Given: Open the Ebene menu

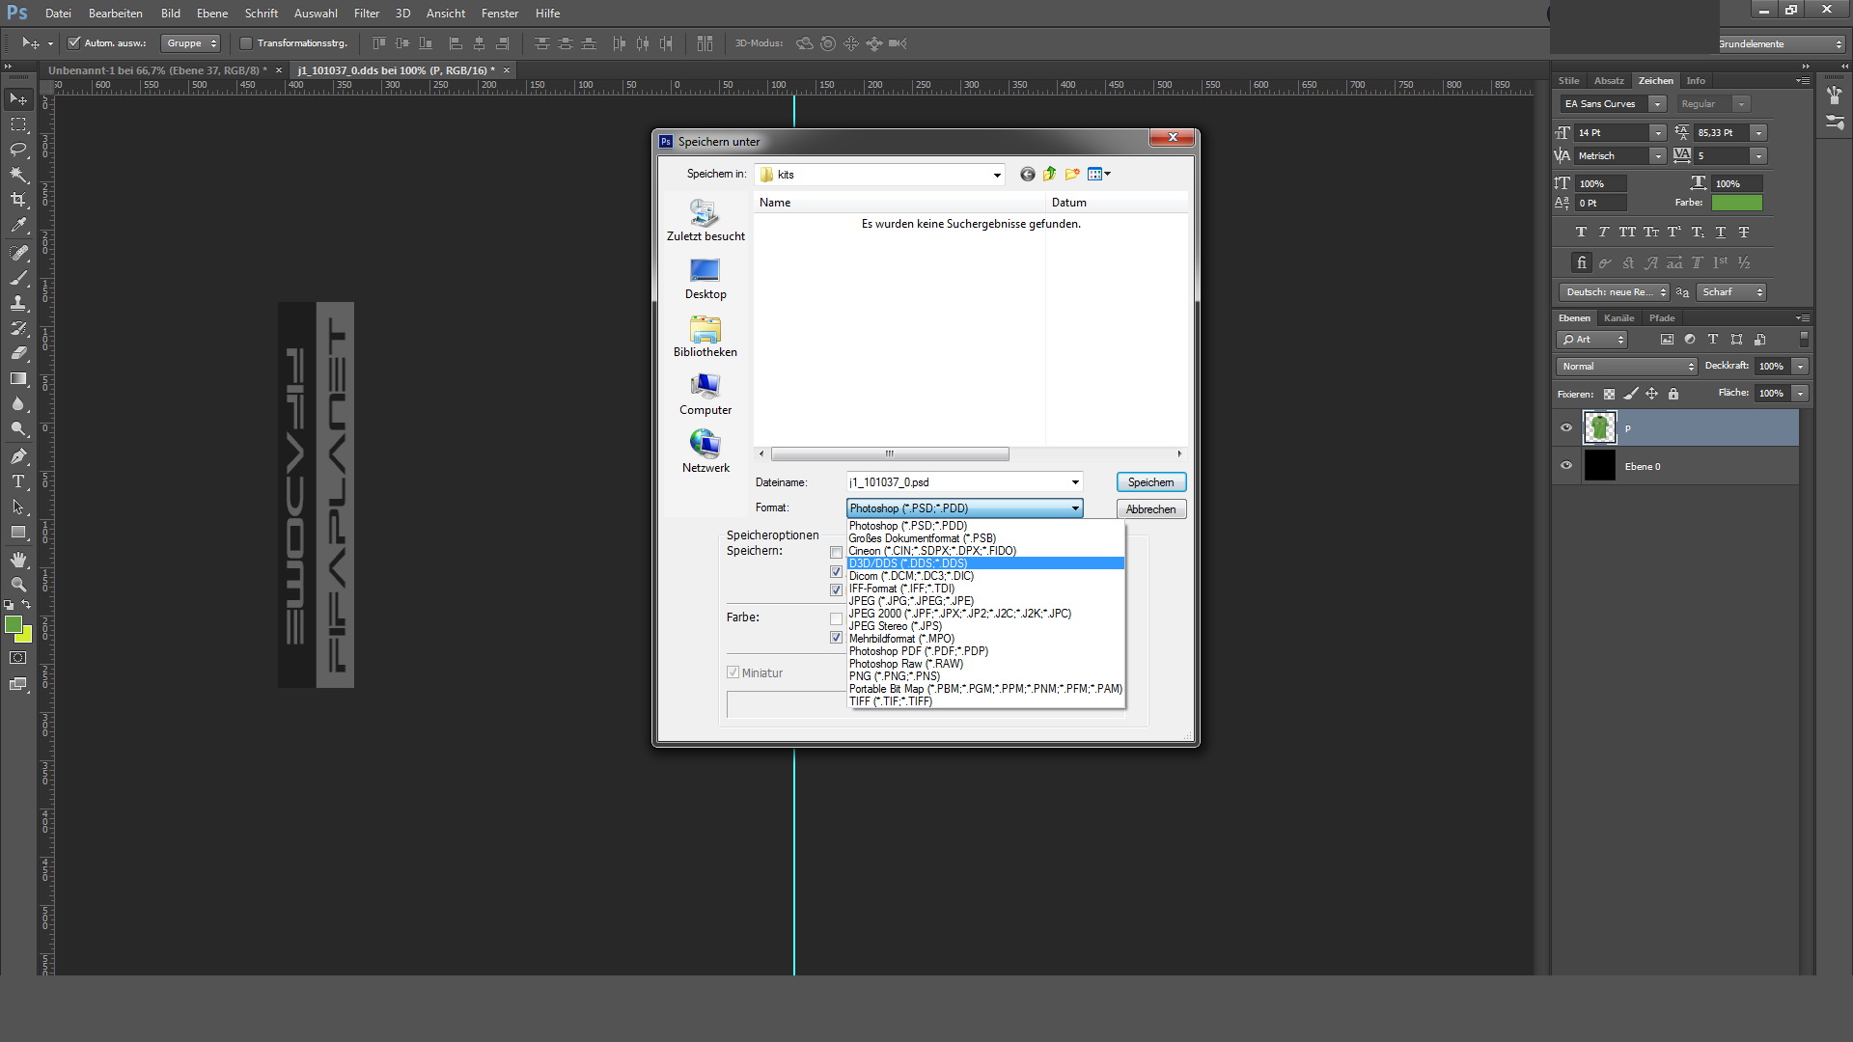Looking at the screenshot, I should 212,14.
